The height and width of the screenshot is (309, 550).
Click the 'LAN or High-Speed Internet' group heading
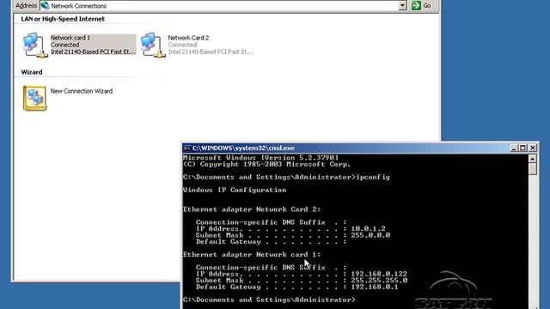[63, 19]
